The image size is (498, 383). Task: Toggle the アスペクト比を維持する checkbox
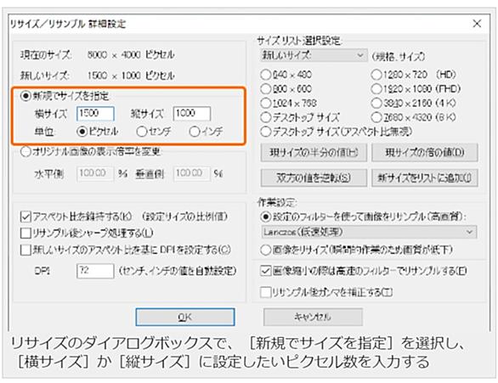pos(25,217)
